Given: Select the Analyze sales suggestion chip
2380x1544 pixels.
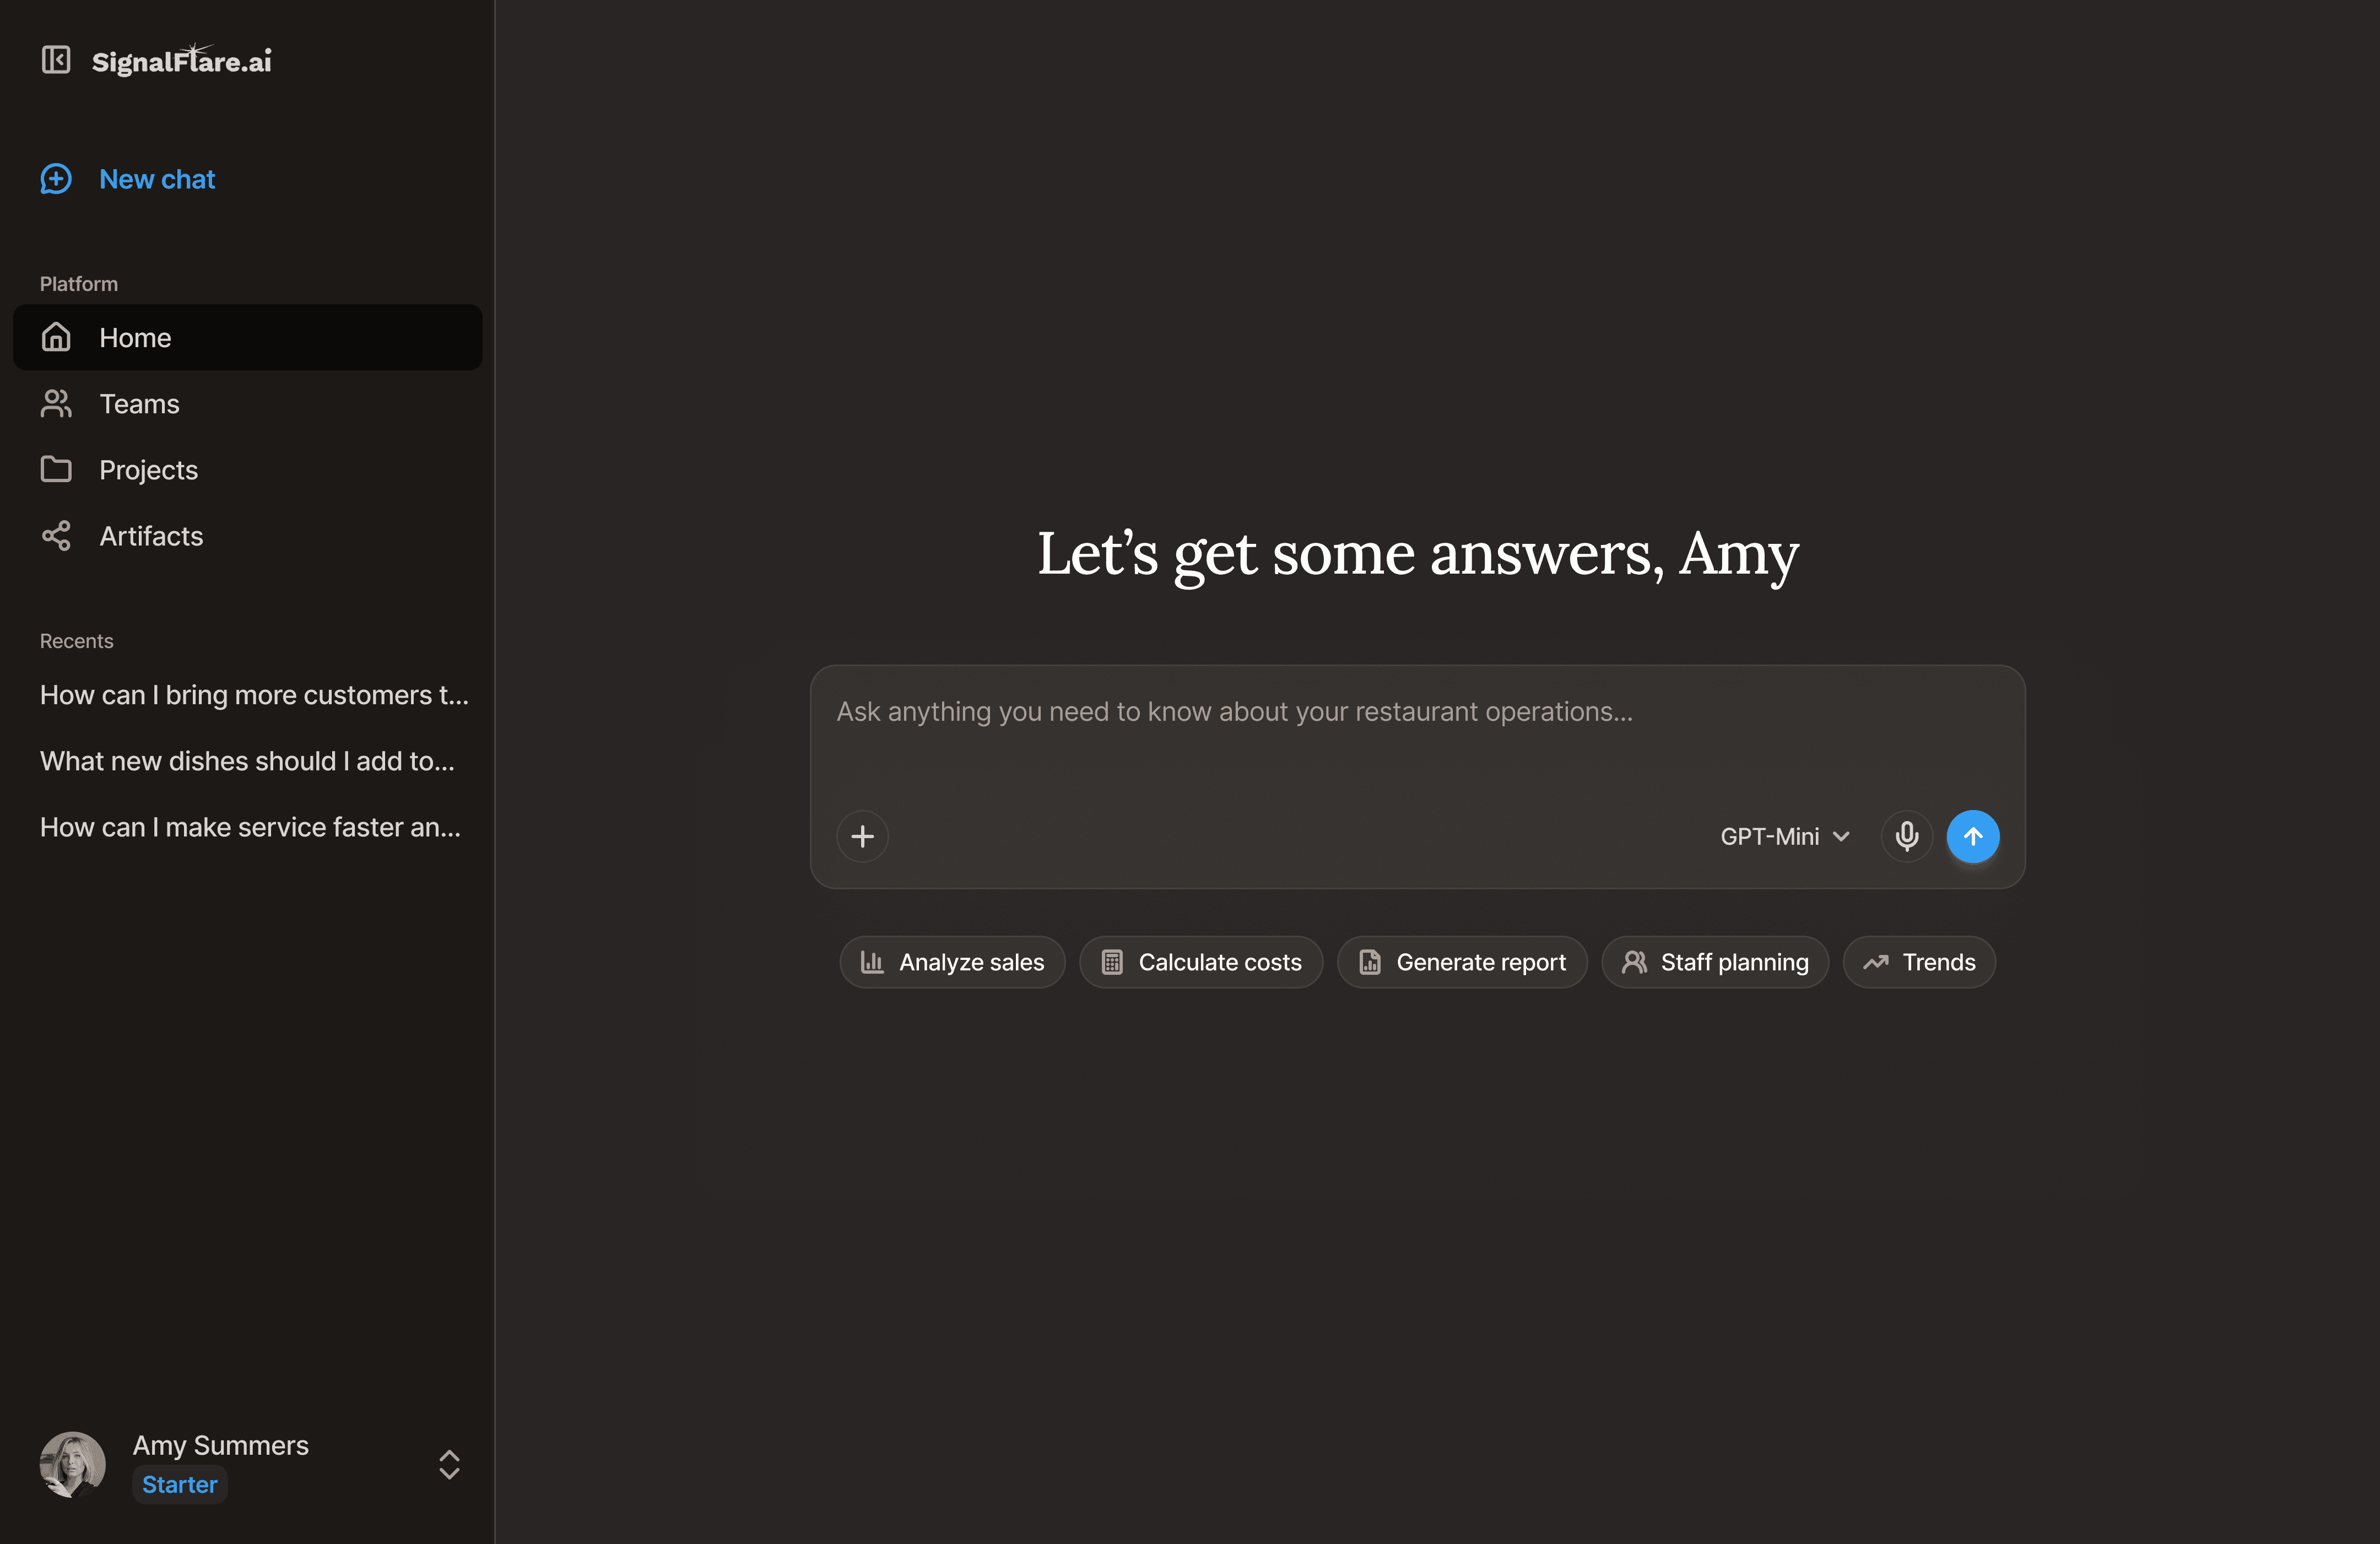Looking at the screenshot, I should 952,962.
